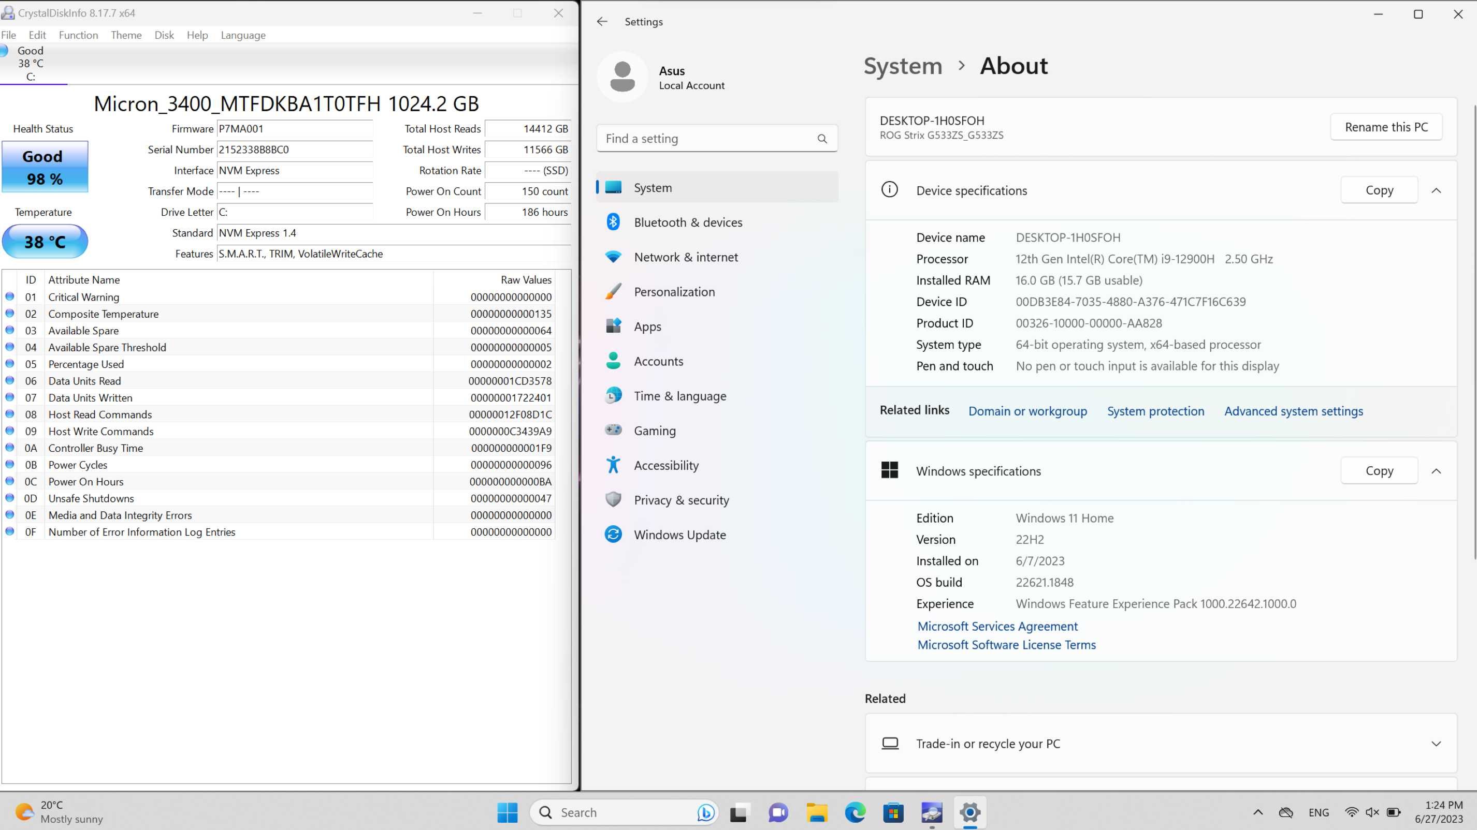The width and height of the screenshot is (1477, 830).
Task: Select the C: drive tab showing Good 38 °C
Action: 33,64
